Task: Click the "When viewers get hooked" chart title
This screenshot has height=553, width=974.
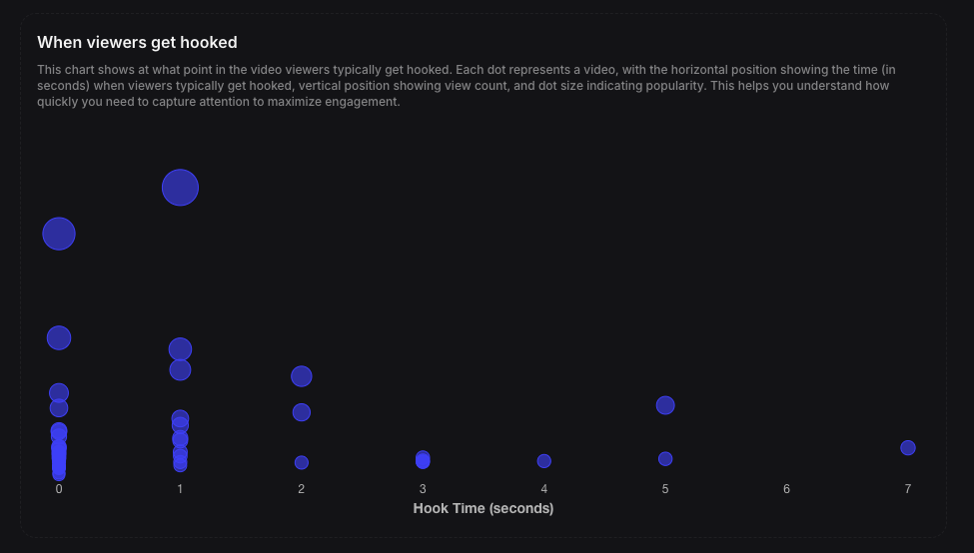Action: [x=137, y=43]
